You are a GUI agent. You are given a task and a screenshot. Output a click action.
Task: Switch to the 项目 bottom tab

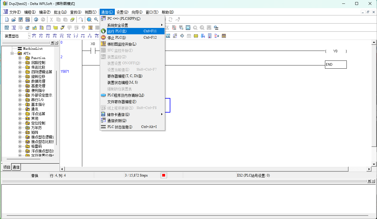tap(7, 167)
